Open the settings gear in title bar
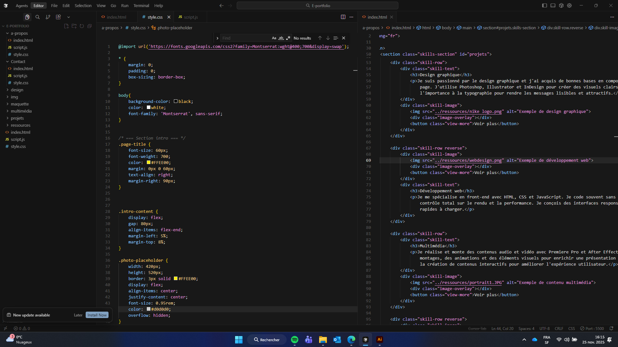Viewport: 618px width, 347px height. [x=569, y=5]
